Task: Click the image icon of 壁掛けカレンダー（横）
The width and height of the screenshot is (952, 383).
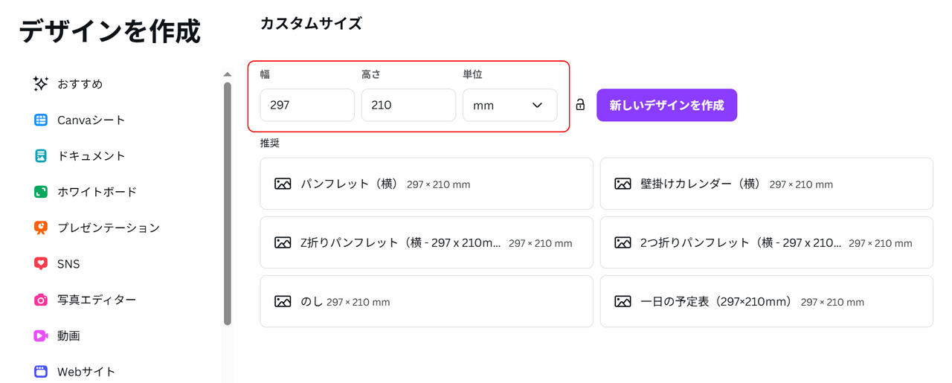Action: pyautogui.click(x=623, y=184)
